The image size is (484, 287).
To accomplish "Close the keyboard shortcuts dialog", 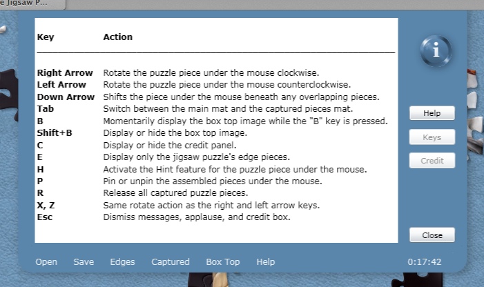I will [x=432, y=235].
